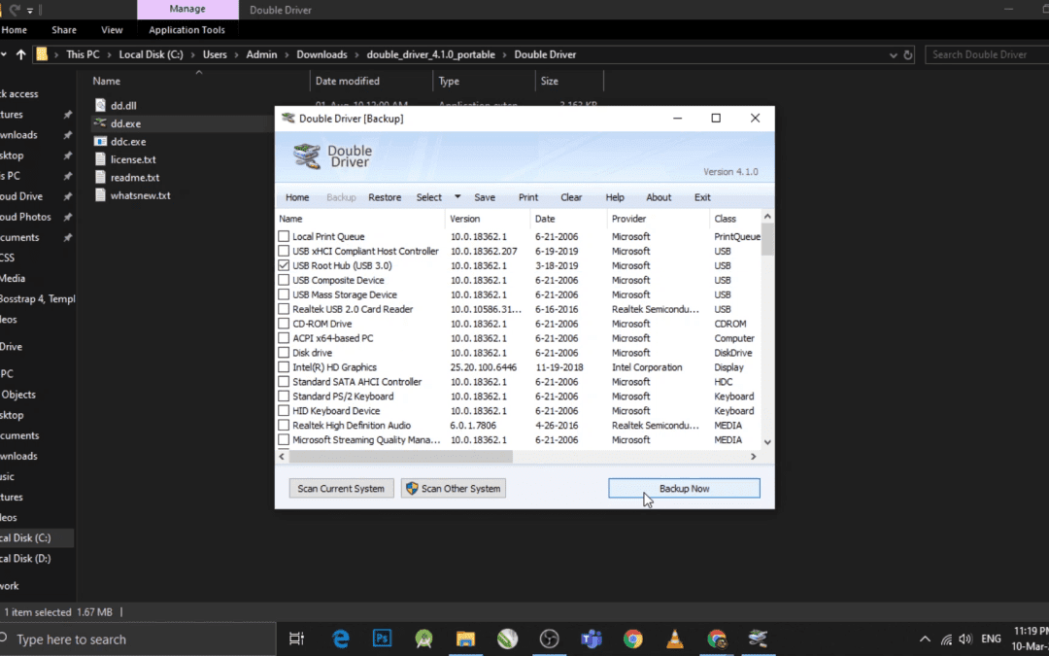Sort driver list by Version column
Image resolution: width=1049 pixels, height=656 pixels.
(x=488, y=219)
